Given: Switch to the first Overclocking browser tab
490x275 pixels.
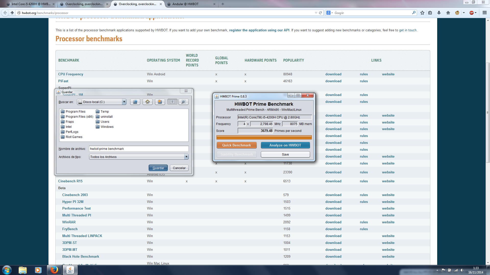Looking at the screenshot, I should click(x=84, y=4).
